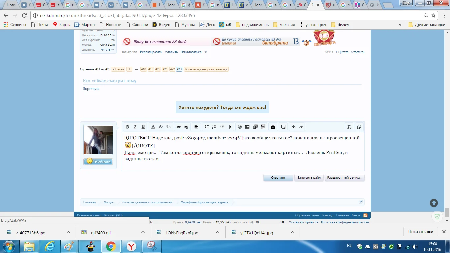
Task: Toggle bold formatting in the editor
Action: point(127,127)
